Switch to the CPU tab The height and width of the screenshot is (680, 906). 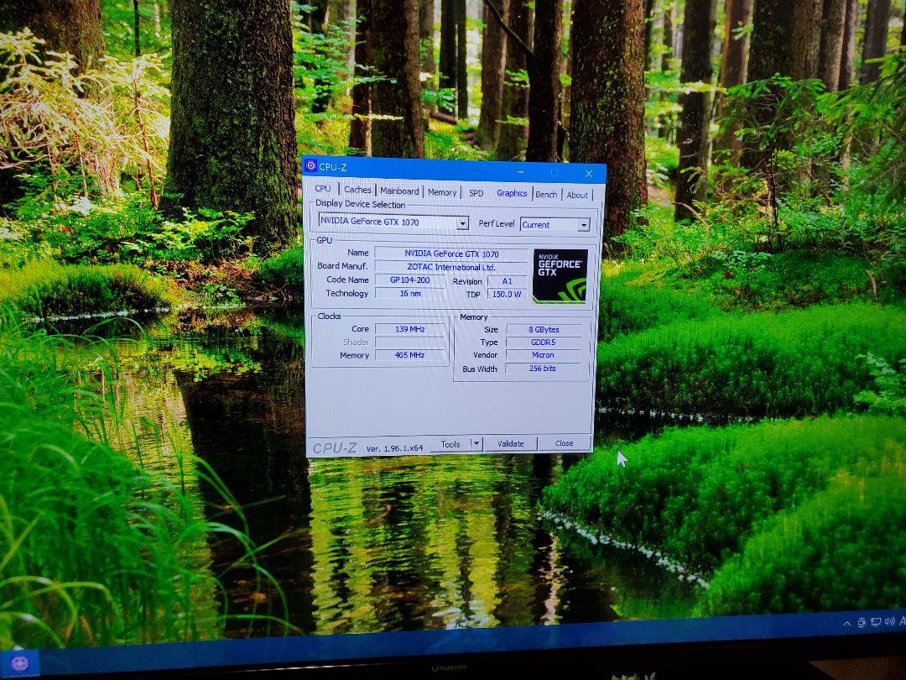pos(322,189)
